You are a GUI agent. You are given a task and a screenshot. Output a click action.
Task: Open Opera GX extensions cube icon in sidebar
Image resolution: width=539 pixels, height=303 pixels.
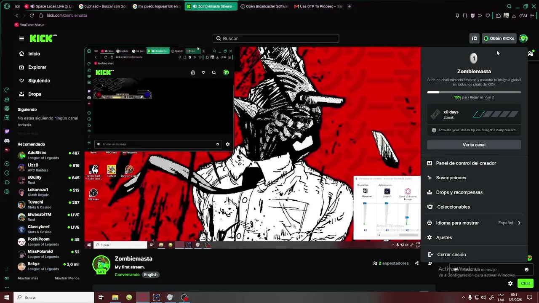[x=7, y=182]
